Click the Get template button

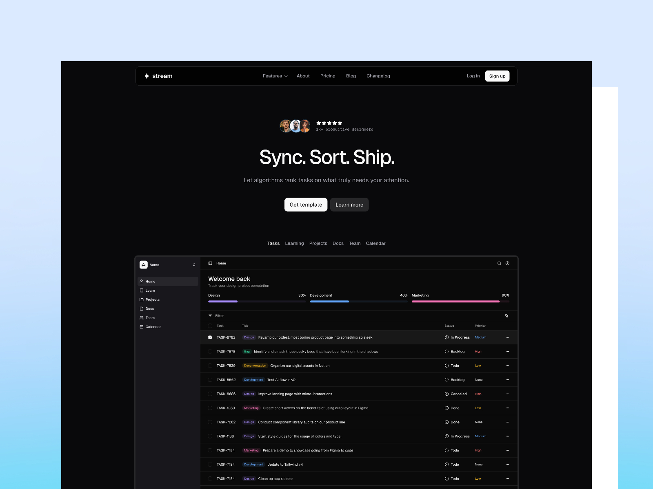pos(306,205)
